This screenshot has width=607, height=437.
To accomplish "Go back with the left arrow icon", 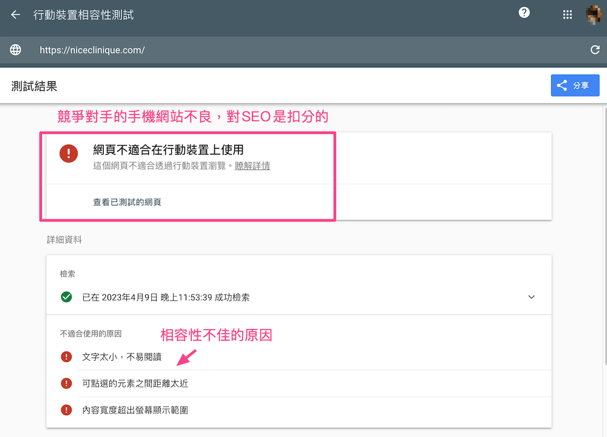I will (x=16, y=15).
